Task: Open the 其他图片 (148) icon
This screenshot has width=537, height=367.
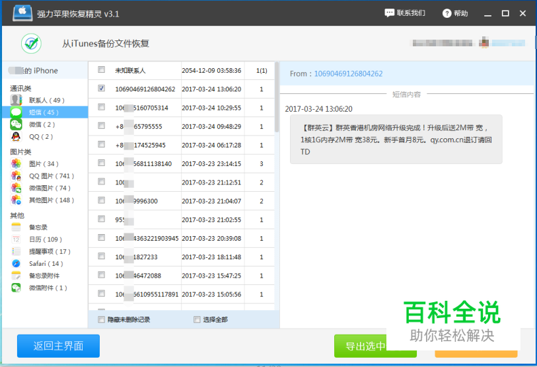Action: [16, 200]
